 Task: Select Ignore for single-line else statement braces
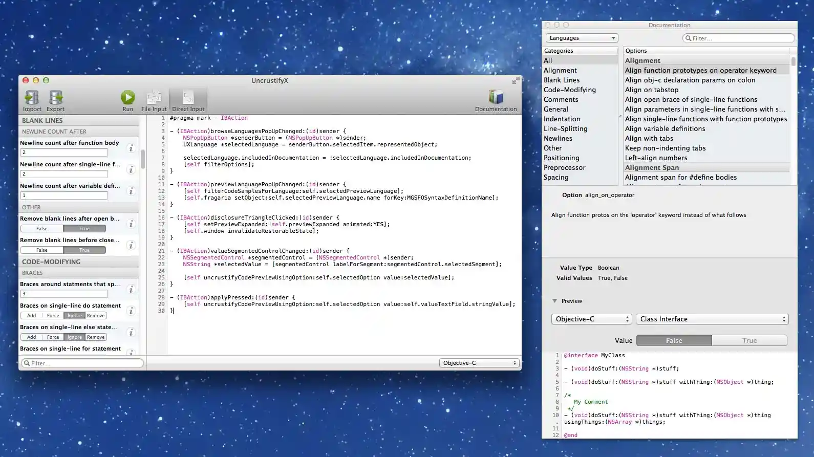pyautogui.click(x=74, y=337)
